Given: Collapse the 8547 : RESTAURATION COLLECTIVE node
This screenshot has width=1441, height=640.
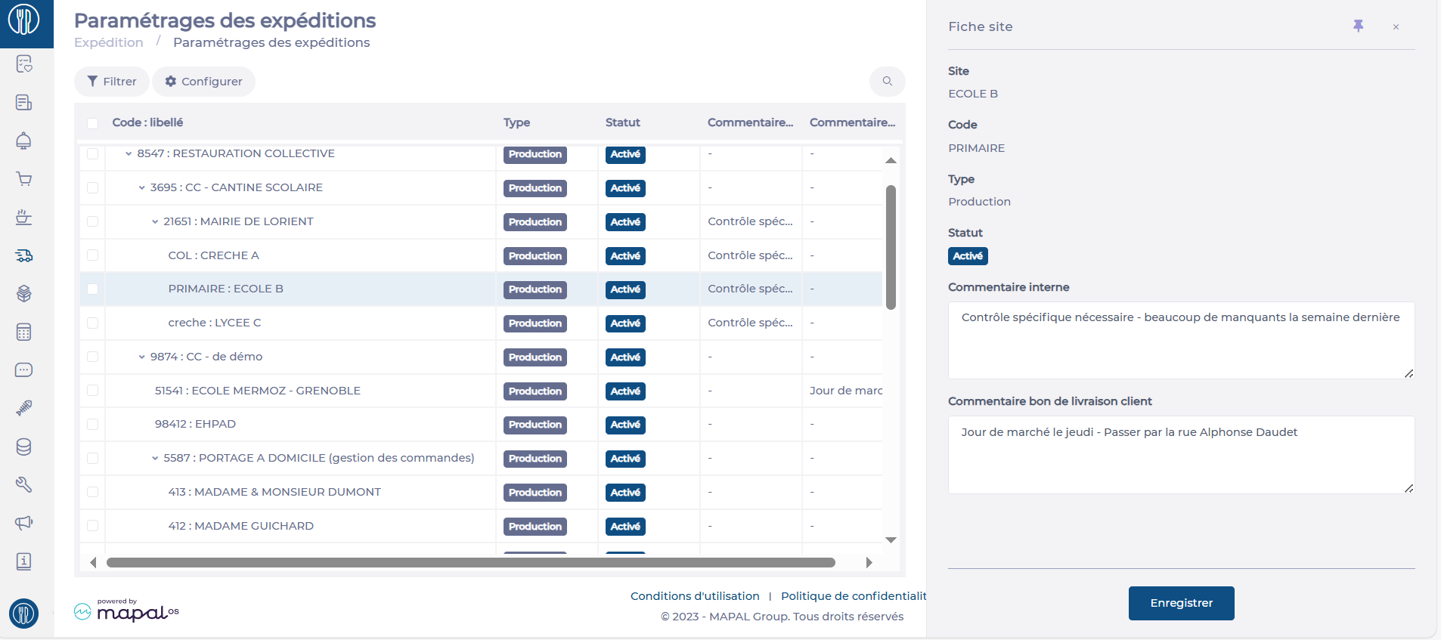Looking at the screenshot, I should (129, 154).
